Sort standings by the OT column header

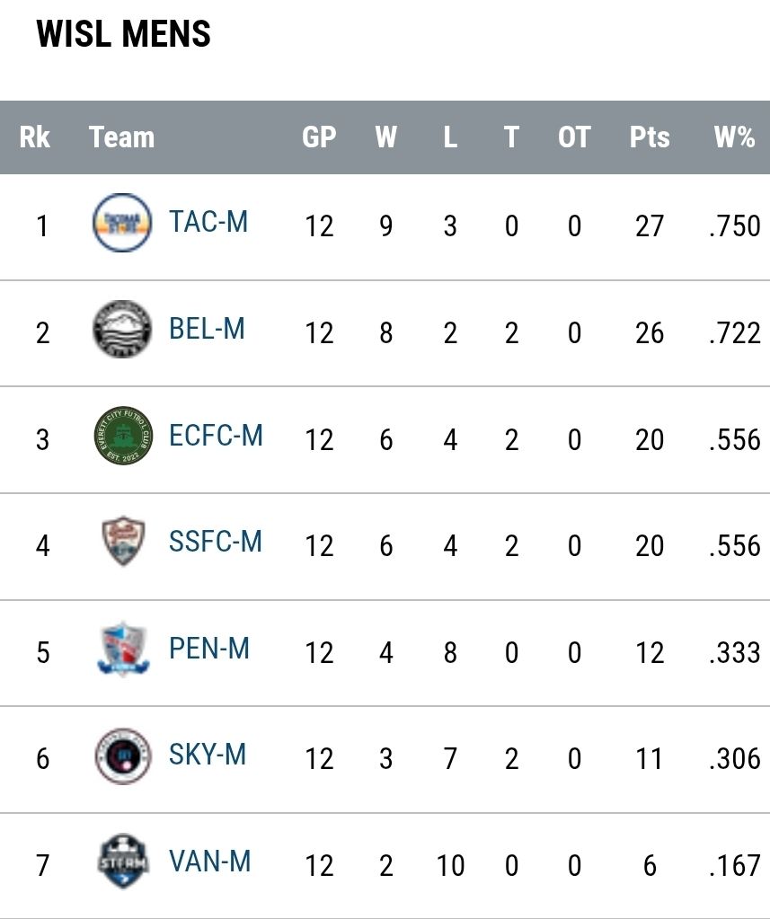tap(574, 137)
